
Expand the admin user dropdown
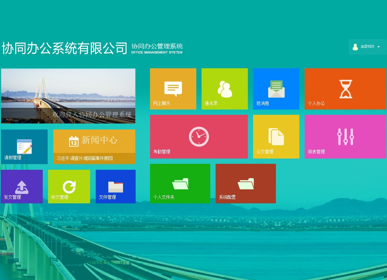pyautogui.click(x=367, y=47)
